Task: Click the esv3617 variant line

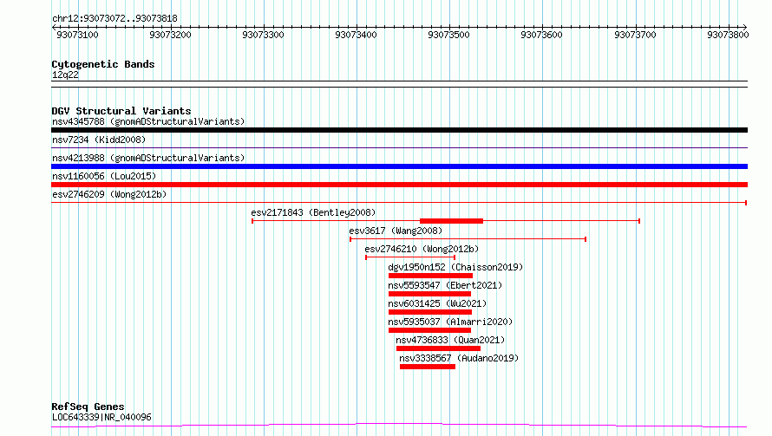Action: (468, 239)
